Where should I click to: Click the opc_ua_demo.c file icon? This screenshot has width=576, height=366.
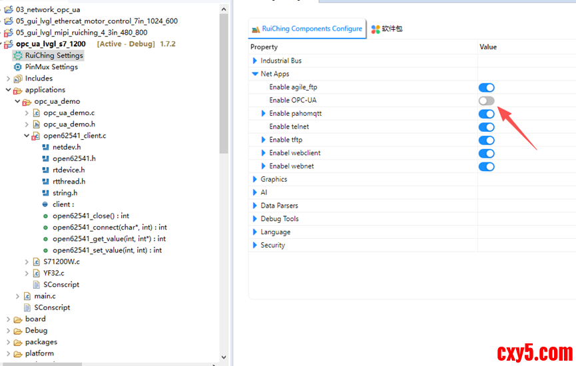(37, 112)
